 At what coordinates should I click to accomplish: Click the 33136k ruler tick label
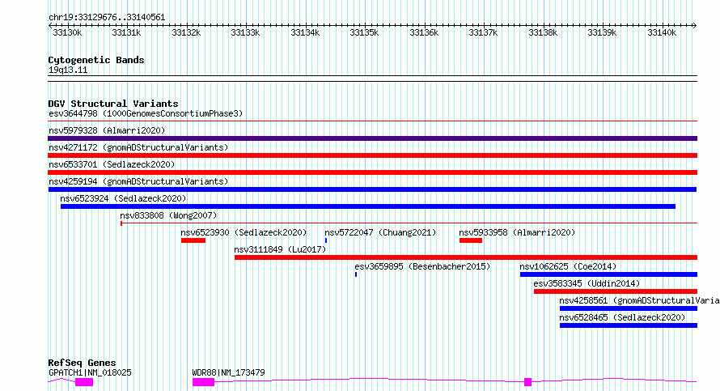point(424,32)
